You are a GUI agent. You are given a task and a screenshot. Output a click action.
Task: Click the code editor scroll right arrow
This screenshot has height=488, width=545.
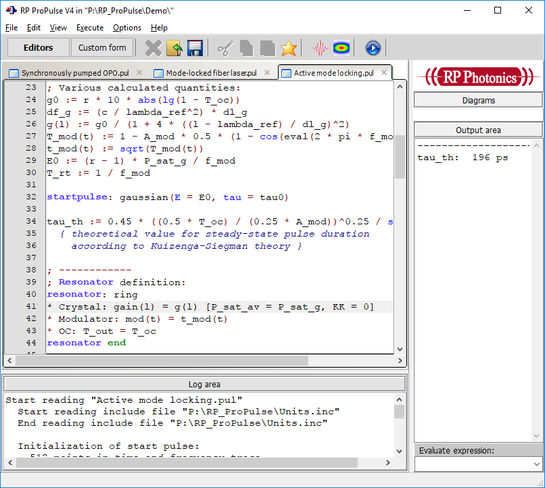[x=400, y=360]
